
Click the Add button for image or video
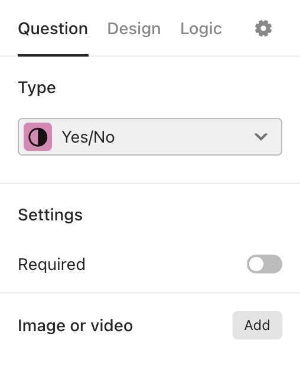pyautogui.click(x=257, y=325)
